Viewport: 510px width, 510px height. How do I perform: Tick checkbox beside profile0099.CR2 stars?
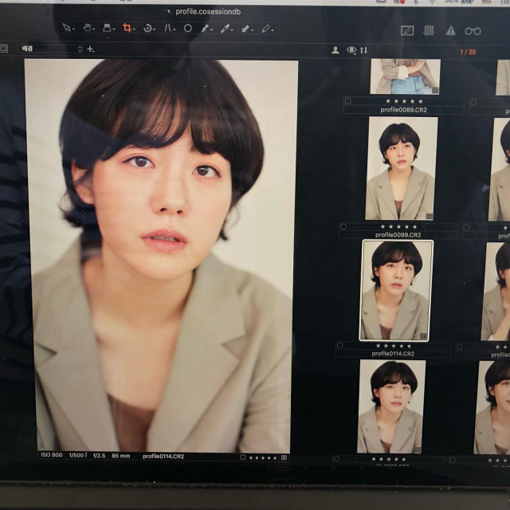343,226
